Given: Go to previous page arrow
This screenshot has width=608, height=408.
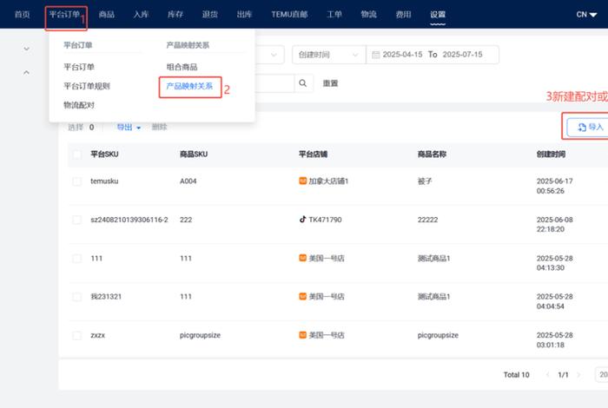Looking at the screenshot, I should coord(547,375).
